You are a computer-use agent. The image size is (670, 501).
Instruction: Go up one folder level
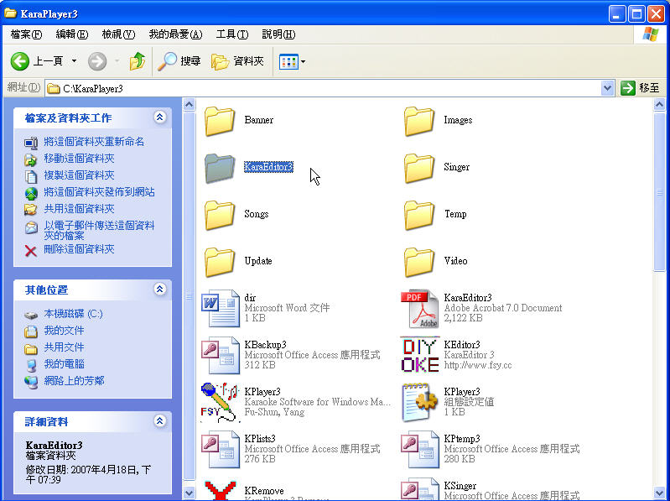click(x=138, y=61)
